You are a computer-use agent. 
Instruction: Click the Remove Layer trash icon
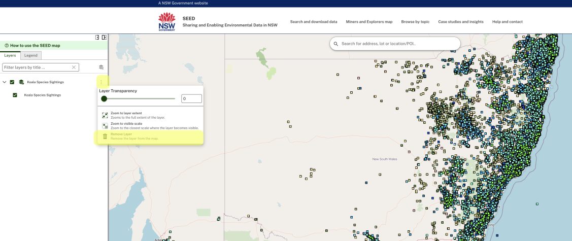click(x=105, y=136)
